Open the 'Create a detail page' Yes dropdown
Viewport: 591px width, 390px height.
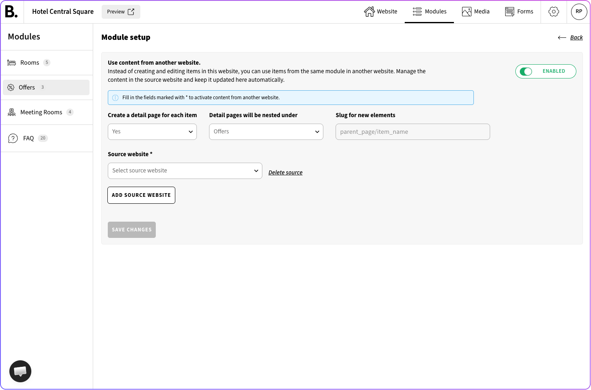[x=152, y=132]
